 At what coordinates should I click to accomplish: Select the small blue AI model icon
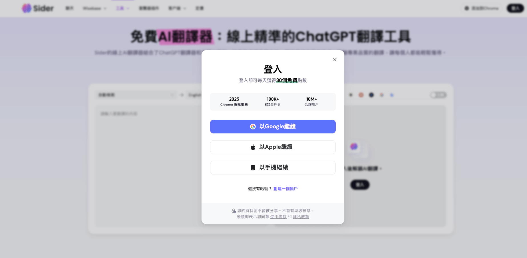coord(392,95)
